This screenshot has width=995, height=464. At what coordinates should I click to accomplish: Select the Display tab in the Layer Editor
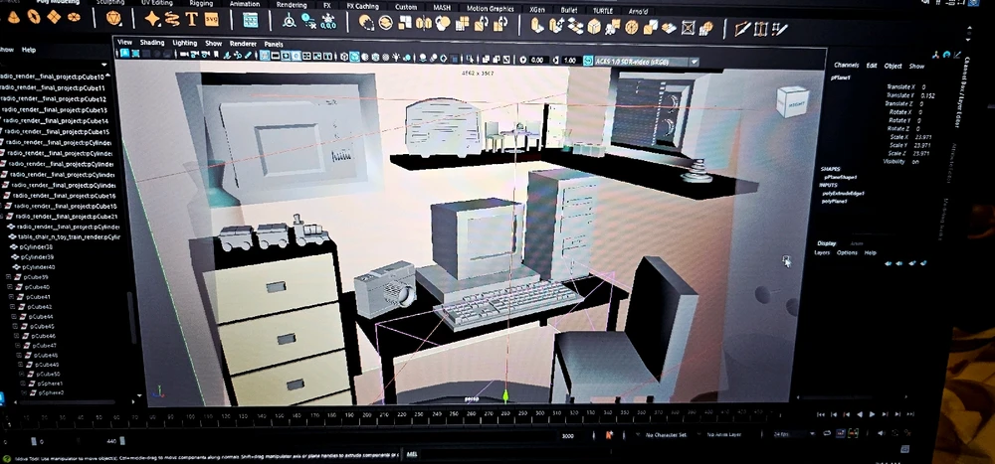click(827, 243)
